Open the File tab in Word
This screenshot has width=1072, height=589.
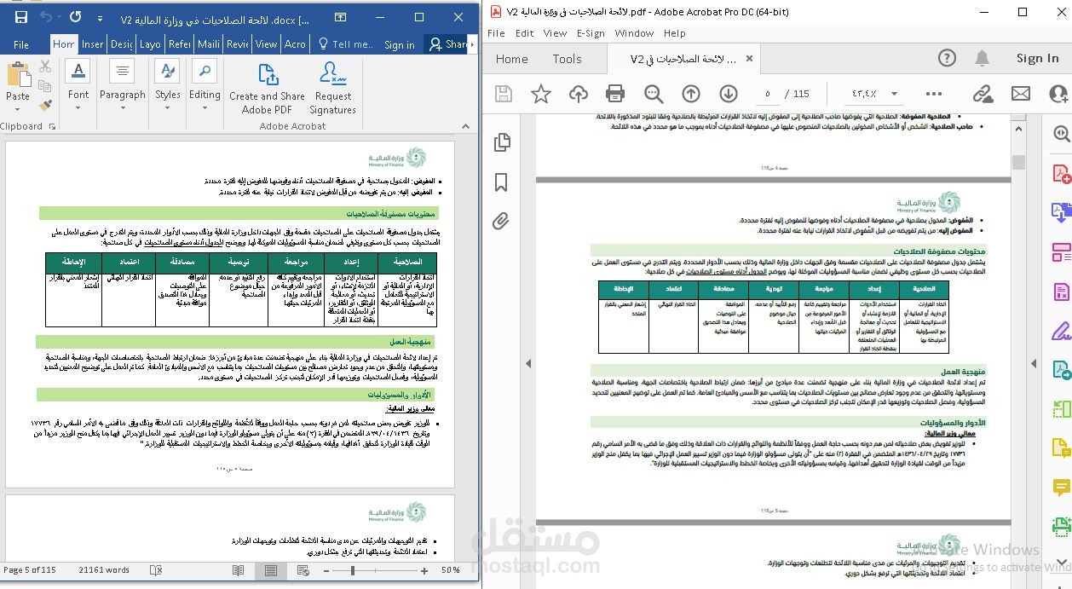(21, 44)
